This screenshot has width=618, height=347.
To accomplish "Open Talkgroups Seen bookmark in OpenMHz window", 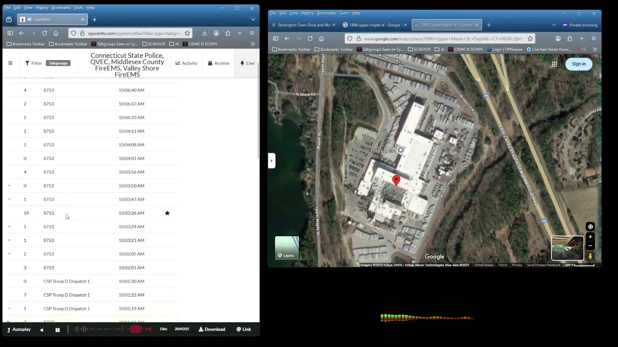I will pyautogui.click(x=114, y=44).
